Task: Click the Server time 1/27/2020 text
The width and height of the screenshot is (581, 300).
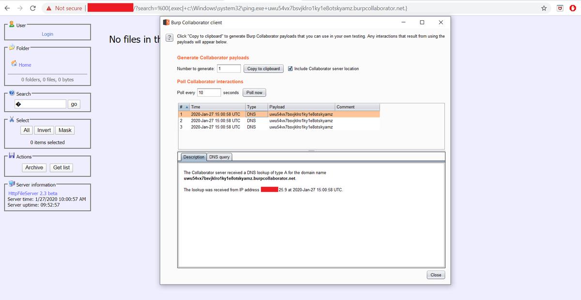Action: coord(47,199)
